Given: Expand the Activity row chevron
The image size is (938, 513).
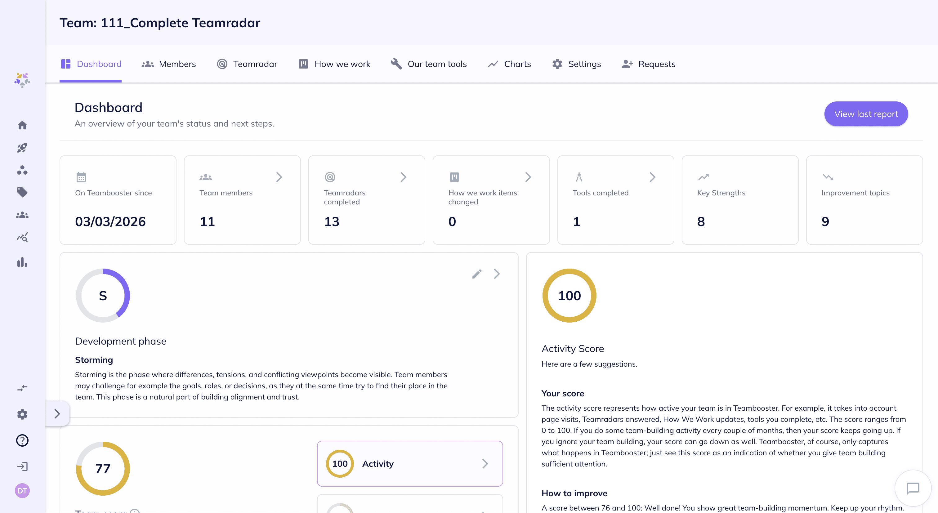Looking at the screenshot, I should (485, 463).
